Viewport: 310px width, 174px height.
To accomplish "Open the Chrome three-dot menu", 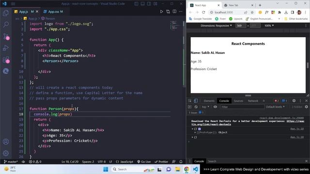I will pos(306,12).
